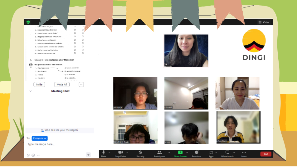Viewport: 297px width, 167px height.
Task: Tick first checkbox for 'Mark kommt aus der USA'
Action: tap(75, 53)
